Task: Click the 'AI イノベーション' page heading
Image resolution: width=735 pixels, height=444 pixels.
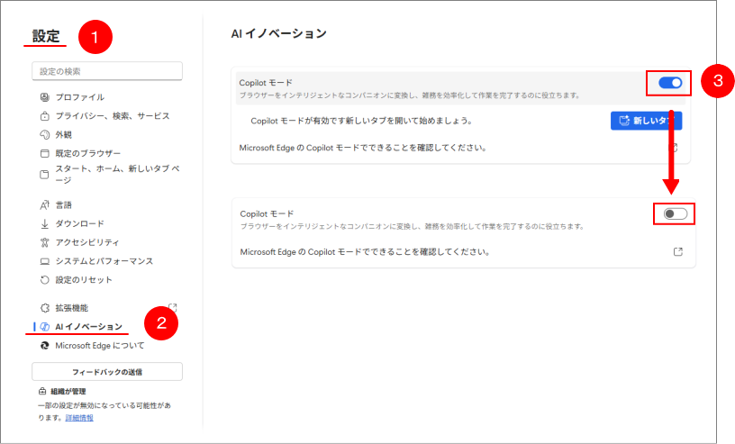Action: [279, 33]
